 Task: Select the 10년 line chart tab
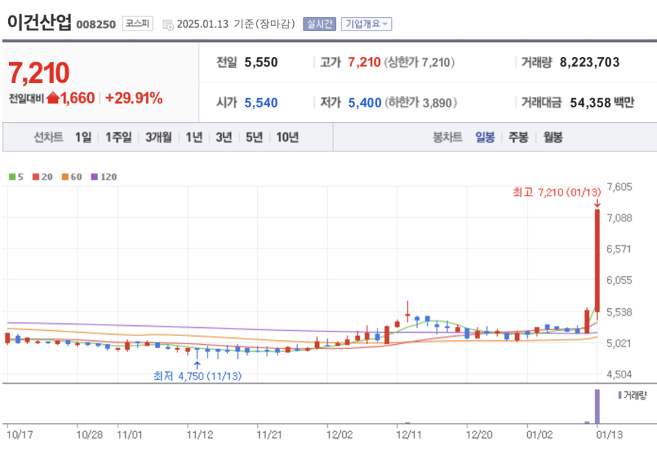287,137
